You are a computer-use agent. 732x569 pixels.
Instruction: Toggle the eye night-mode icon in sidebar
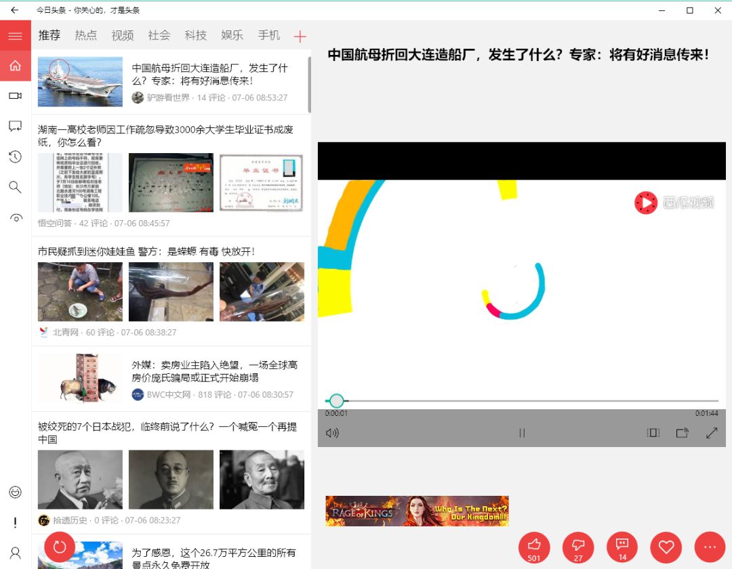(x=16, y=218)
